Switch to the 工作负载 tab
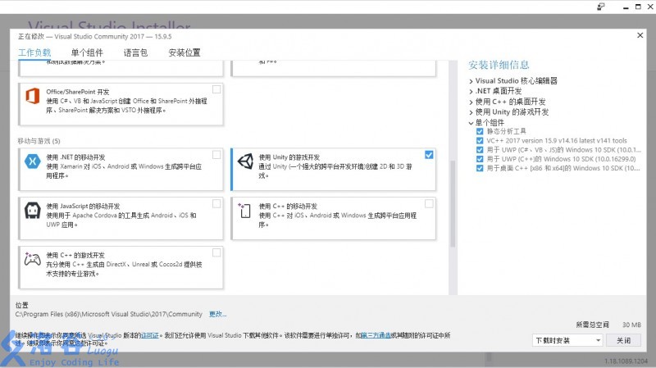Screen dimensions: 656x368 [34, 52]
